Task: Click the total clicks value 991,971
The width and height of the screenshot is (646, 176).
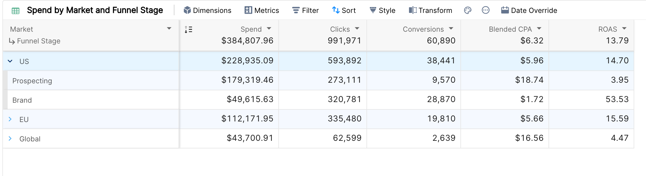Action: (345, 40)
